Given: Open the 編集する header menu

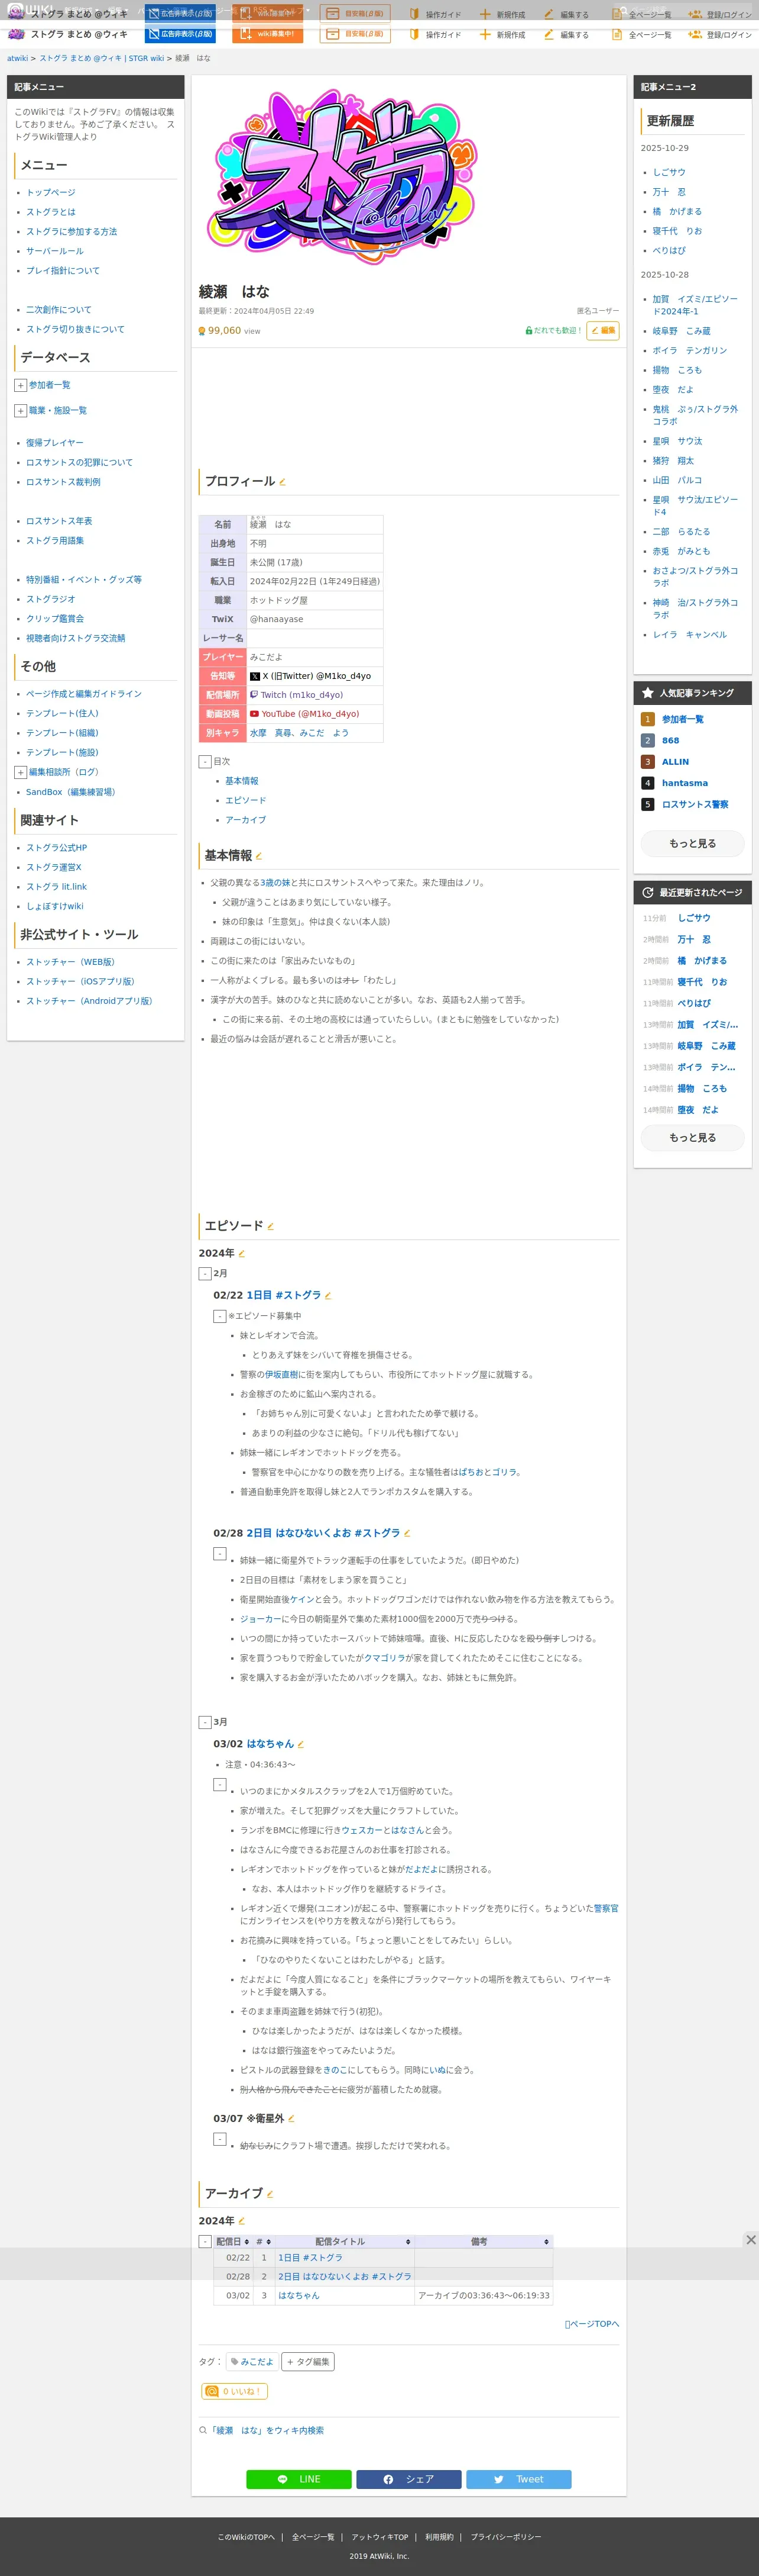Looking at the screenshot, I should [566, 35].
